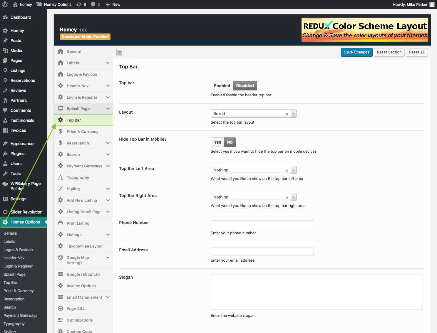Open the General options tab
This screenshot has height=333, width=437.
coord(83,51)
